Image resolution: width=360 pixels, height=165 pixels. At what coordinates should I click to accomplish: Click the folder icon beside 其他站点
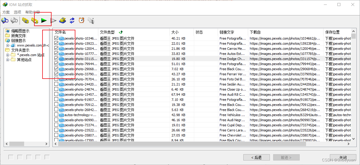(13, 60)
